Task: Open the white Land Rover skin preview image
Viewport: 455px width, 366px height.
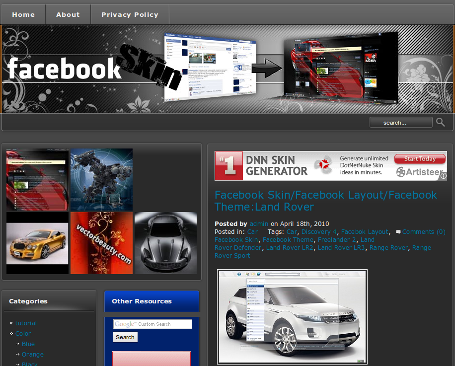Action: pyautogui.click(x=292, y=317)
